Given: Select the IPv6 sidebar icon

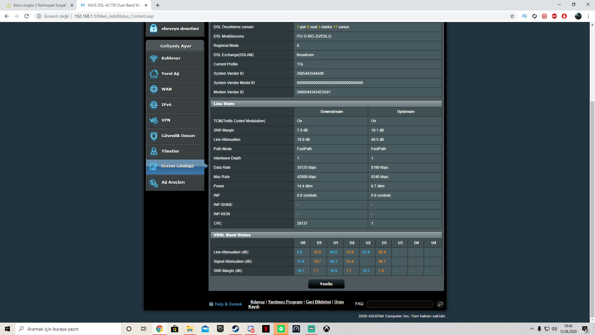Looking at the screenshot, I should pos(154,105).
